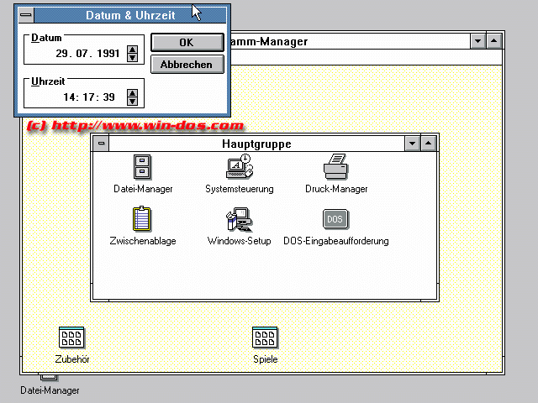Minimize the Programm-Manager window with down arrow
Screen dimensions: 538x403
[x=477, y=40]
